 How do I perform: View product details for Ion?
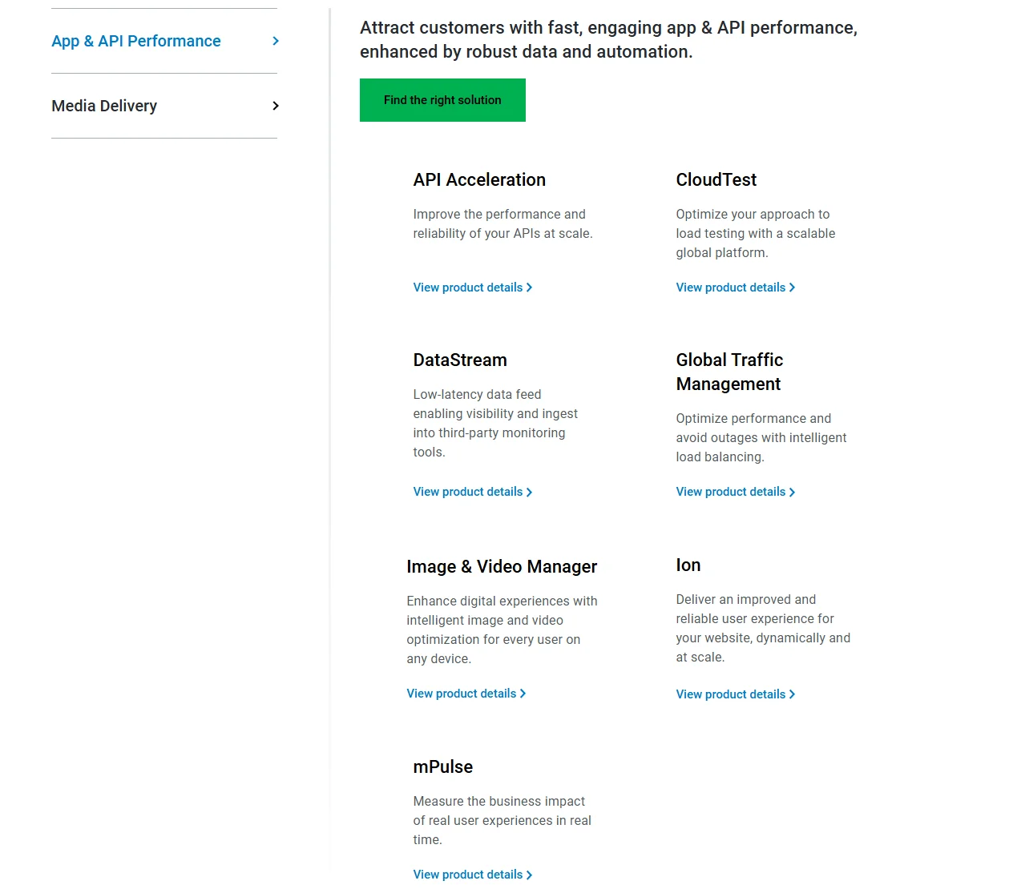coord(736,694)
